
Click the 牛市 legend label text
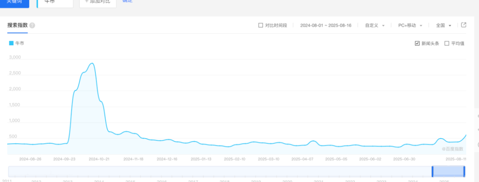coord(20,44)
